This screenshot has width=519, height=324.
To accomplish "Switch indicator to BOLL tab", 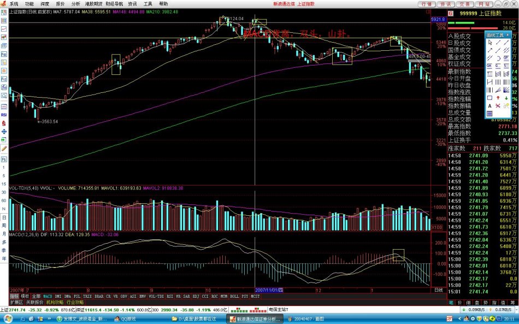I will pyautogui.click(x=234, y=296).
